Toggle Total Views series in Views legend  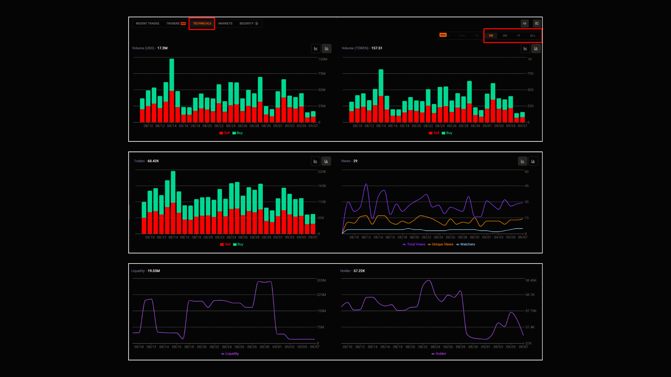click(414, 244)
